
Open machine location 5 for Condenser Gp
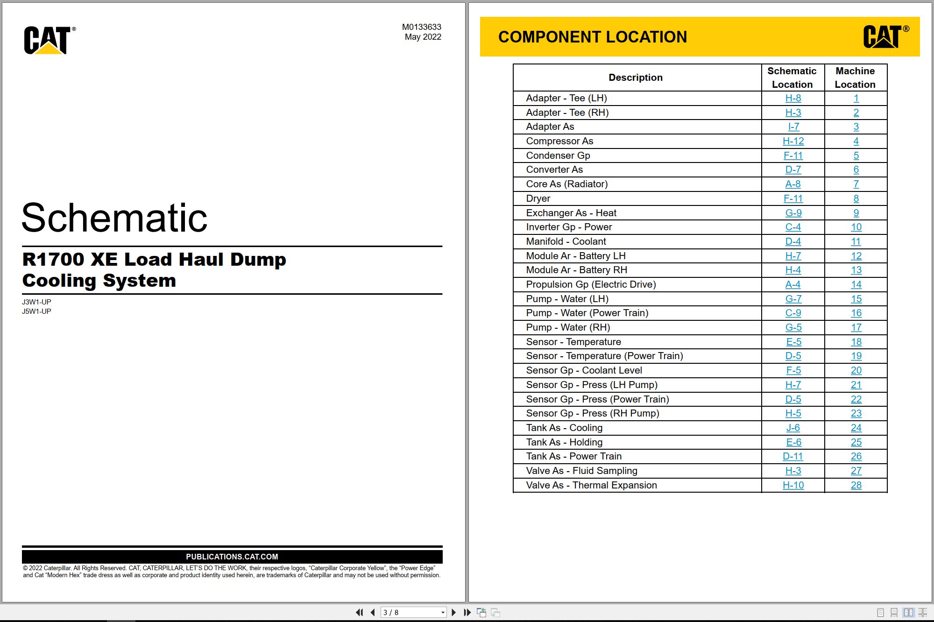pyautogui.click(x=856, y=155)
